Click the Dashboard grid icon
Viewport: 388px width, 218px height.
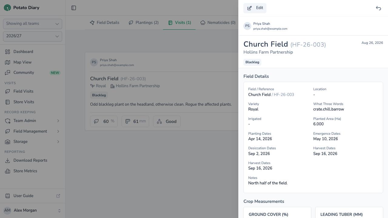tap(8, 52)
